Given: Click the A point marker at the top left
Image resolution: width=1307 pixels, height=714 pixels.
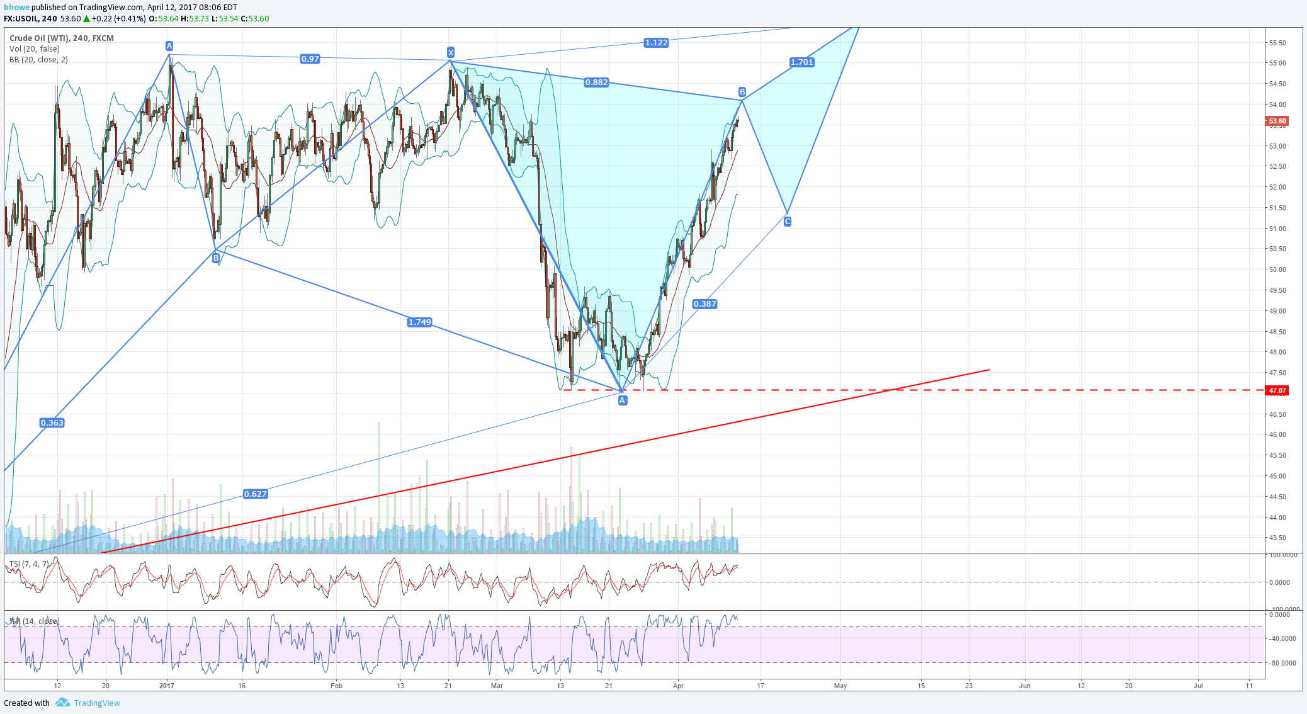Looking at the screenshot, I should [169, 46].
